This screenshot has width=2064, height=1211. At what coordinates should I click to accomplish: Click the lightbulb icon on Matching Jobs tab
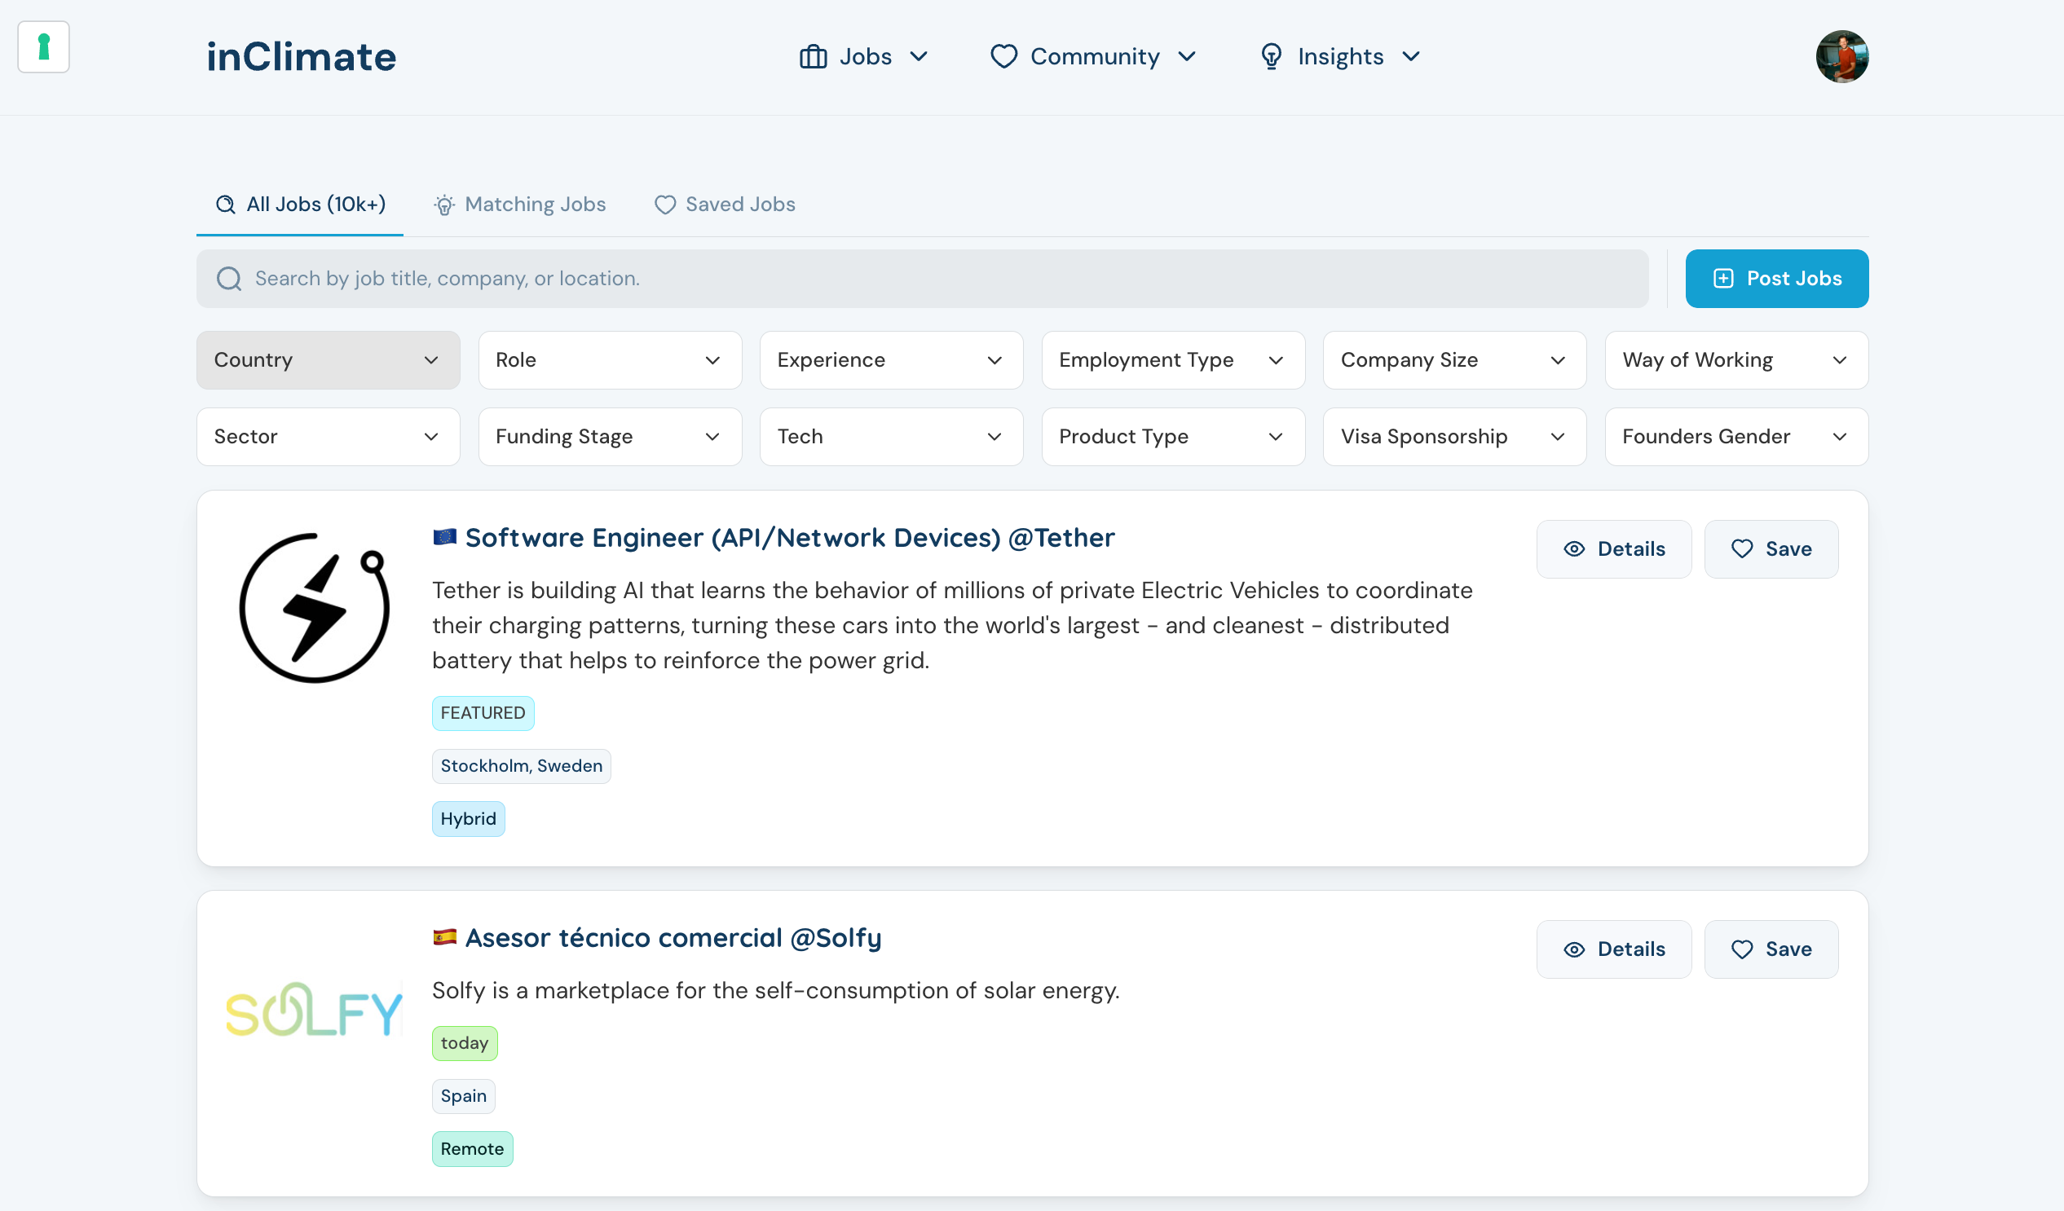click(444, 205)
